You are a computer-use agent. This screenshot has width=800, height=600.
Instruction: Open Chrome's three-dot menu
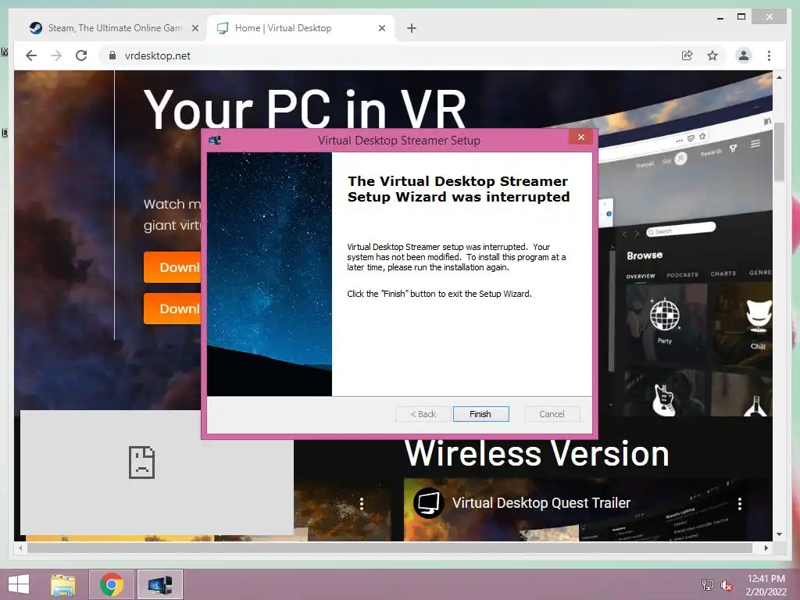[769, 55]
